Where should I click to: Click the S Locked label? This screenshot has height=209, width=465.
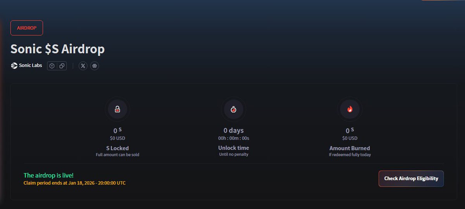117,148
